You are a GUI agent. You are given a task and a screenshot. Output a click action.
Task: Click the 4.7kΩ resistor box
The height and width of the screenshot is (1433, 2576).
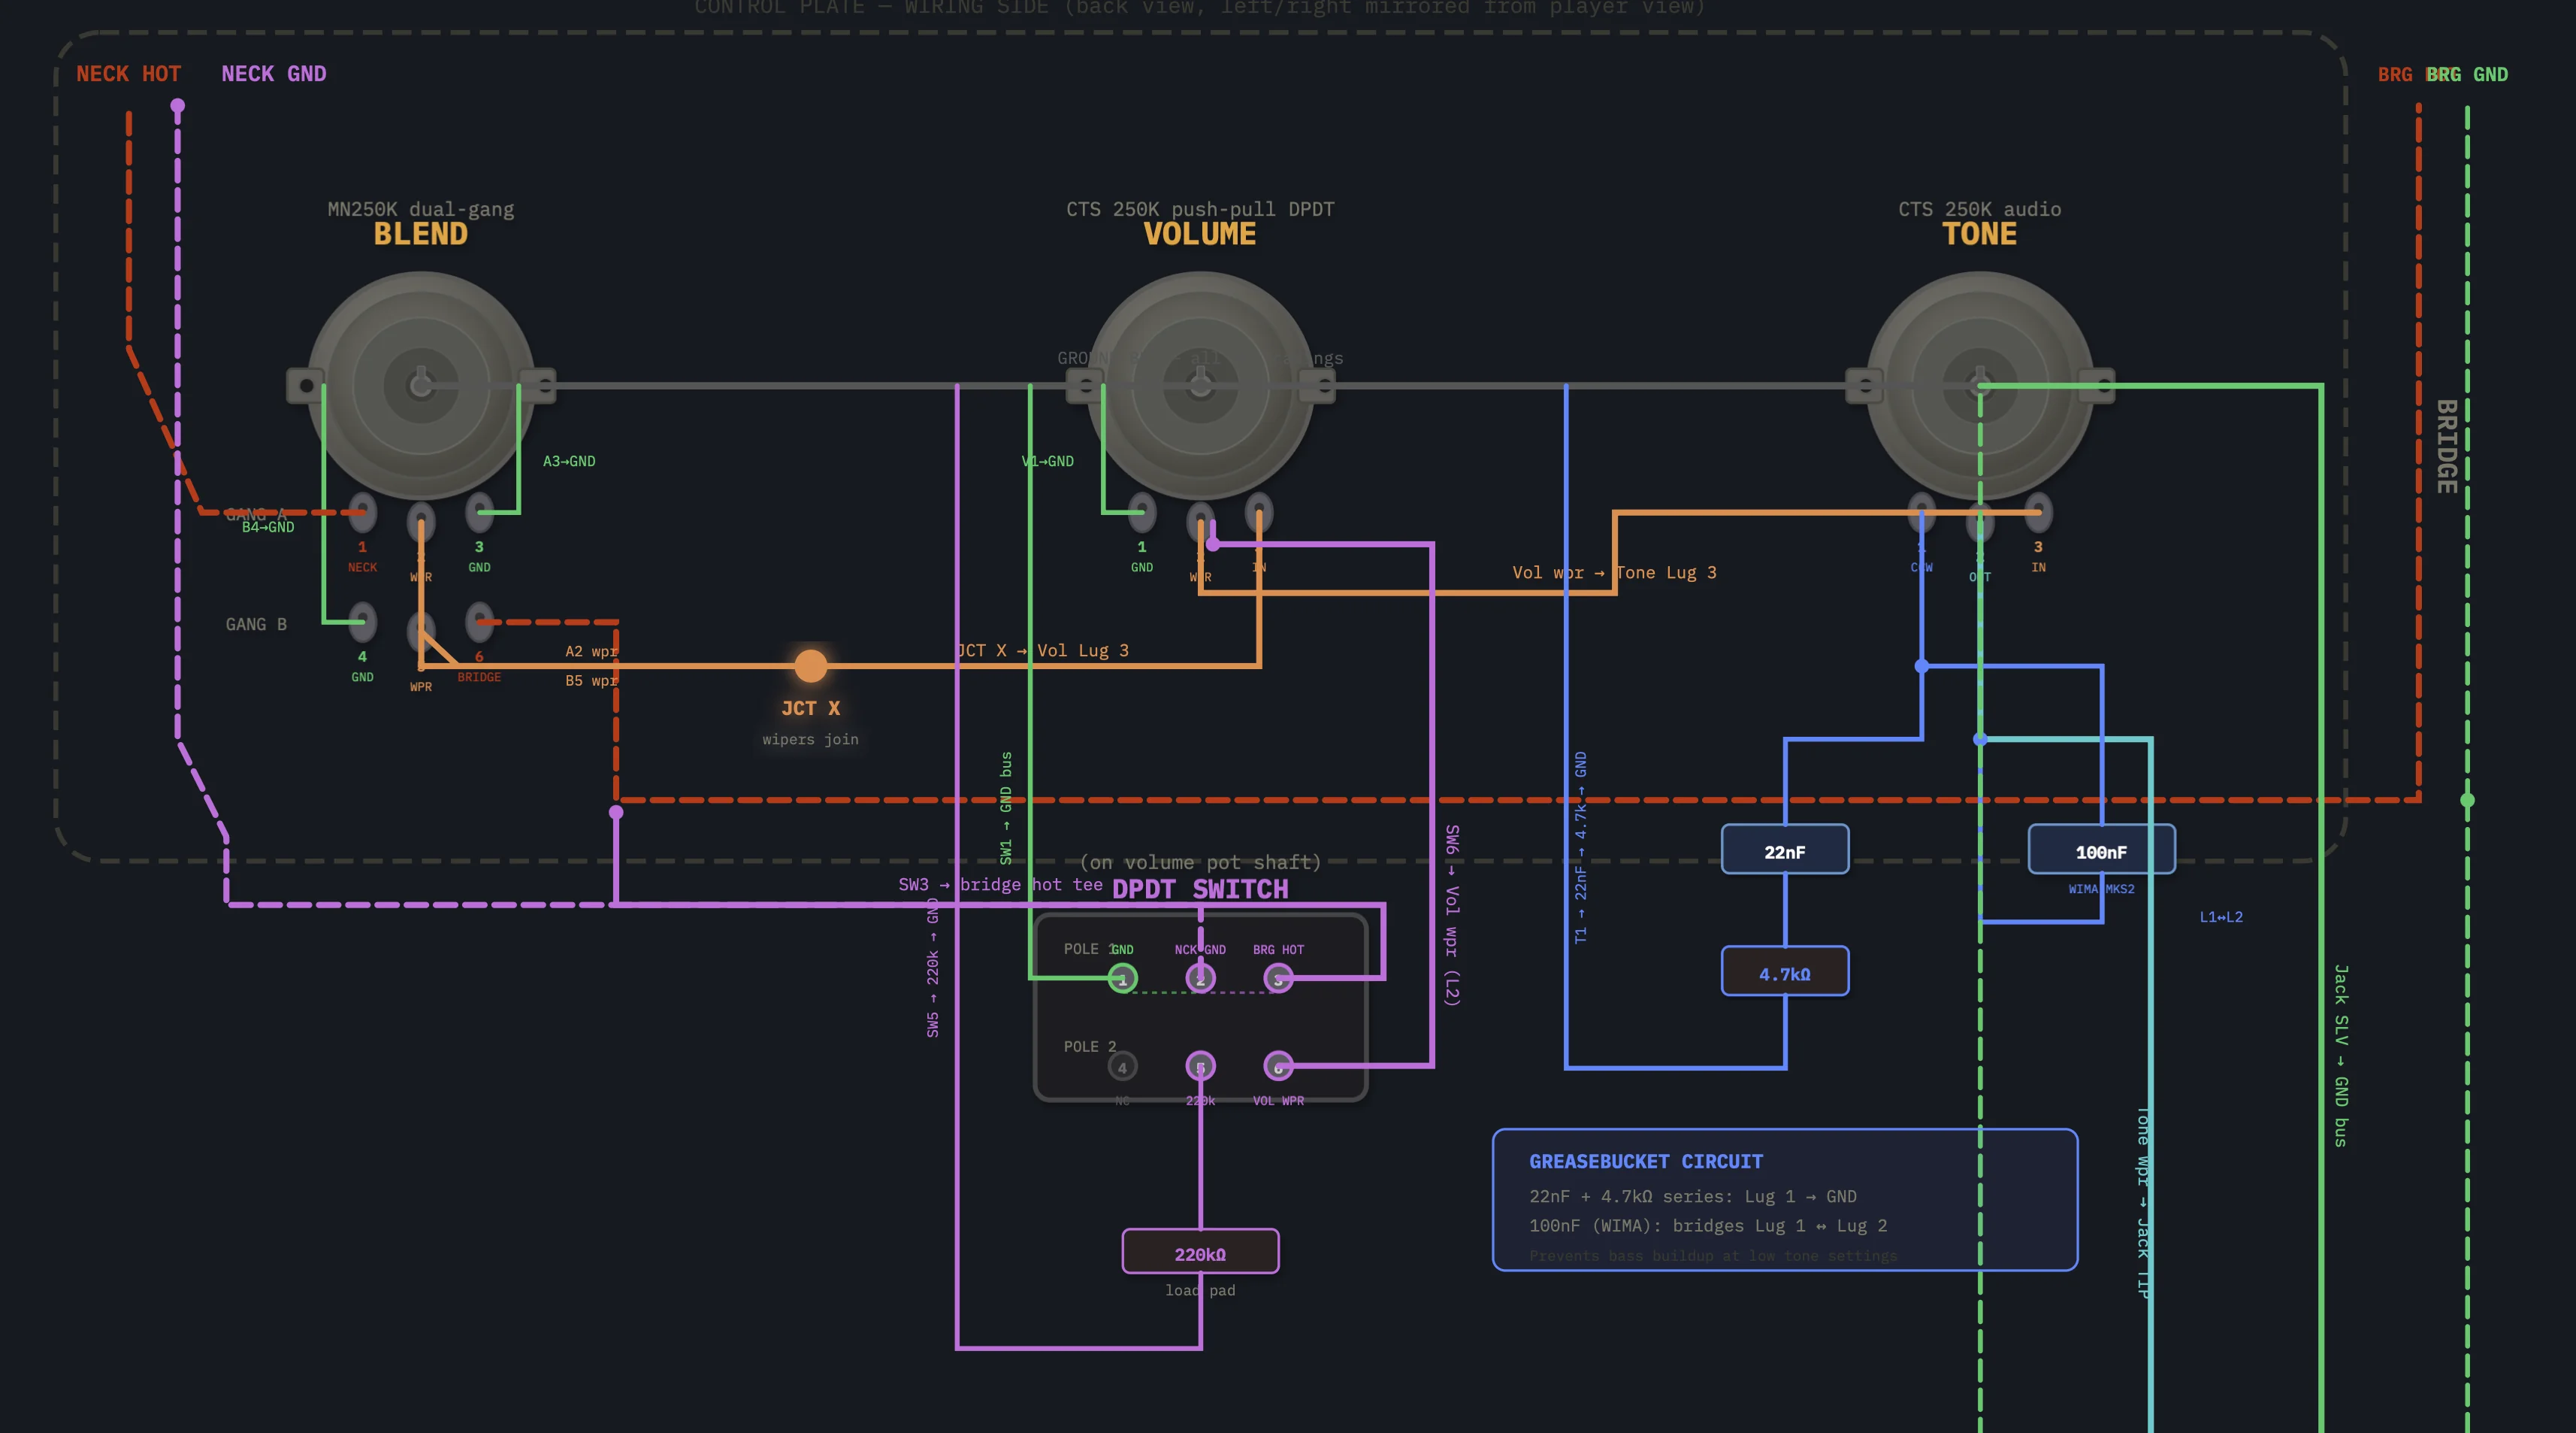[x=1785, y=971]
